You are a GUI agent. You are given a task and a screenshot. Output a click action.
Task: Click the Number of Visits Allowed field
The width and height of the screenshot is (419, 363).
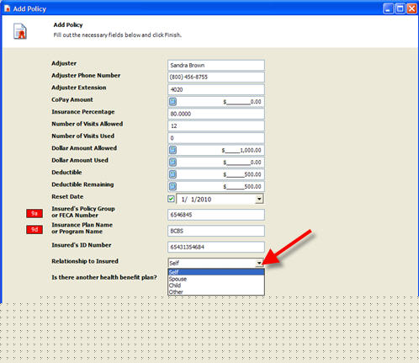point(216,125)
